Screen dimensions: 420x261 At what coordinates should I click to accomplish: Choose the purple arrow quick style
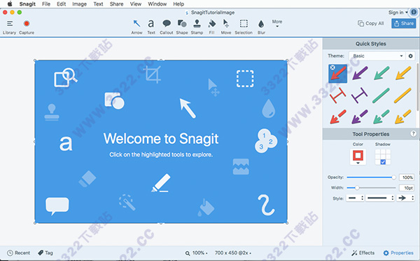click(x=360, y=73)
